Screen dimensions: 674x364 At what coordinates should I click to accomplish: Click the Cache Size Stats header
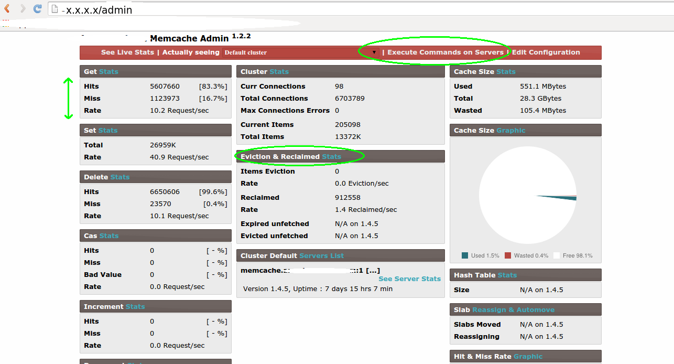(x=526, y=71)
